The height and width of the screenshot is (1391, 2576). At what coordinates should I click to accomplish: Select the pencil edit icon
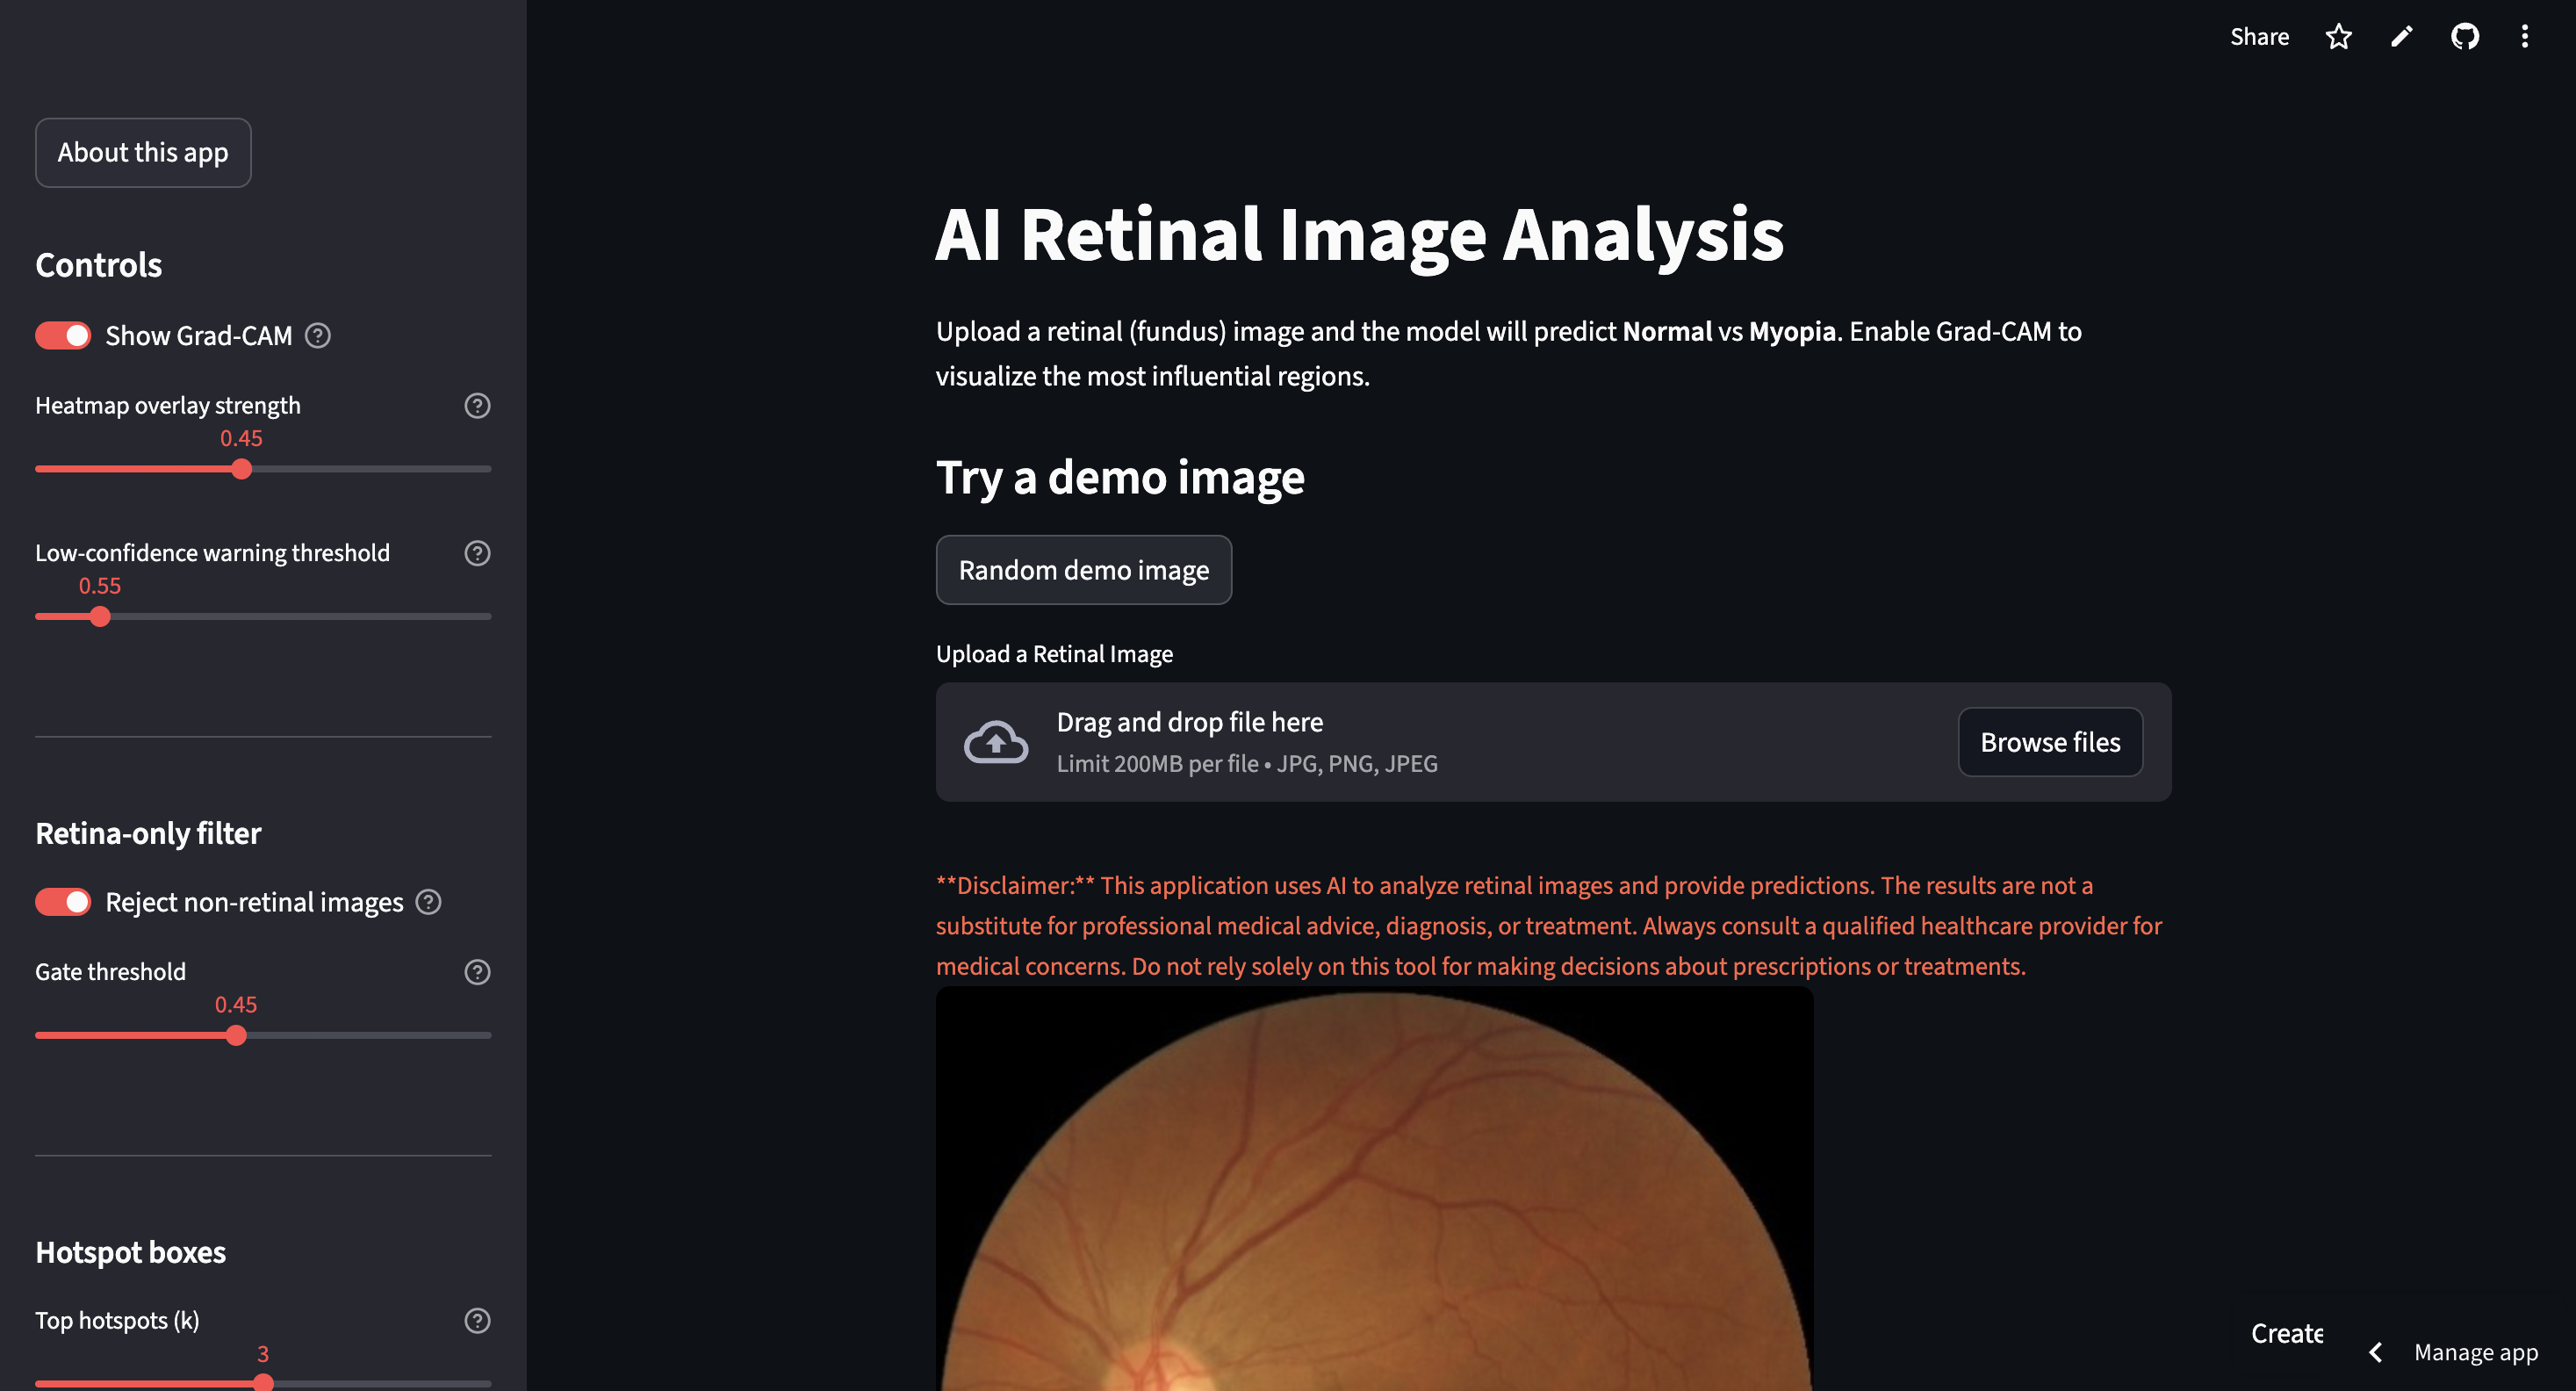(x=2401, y=37)
